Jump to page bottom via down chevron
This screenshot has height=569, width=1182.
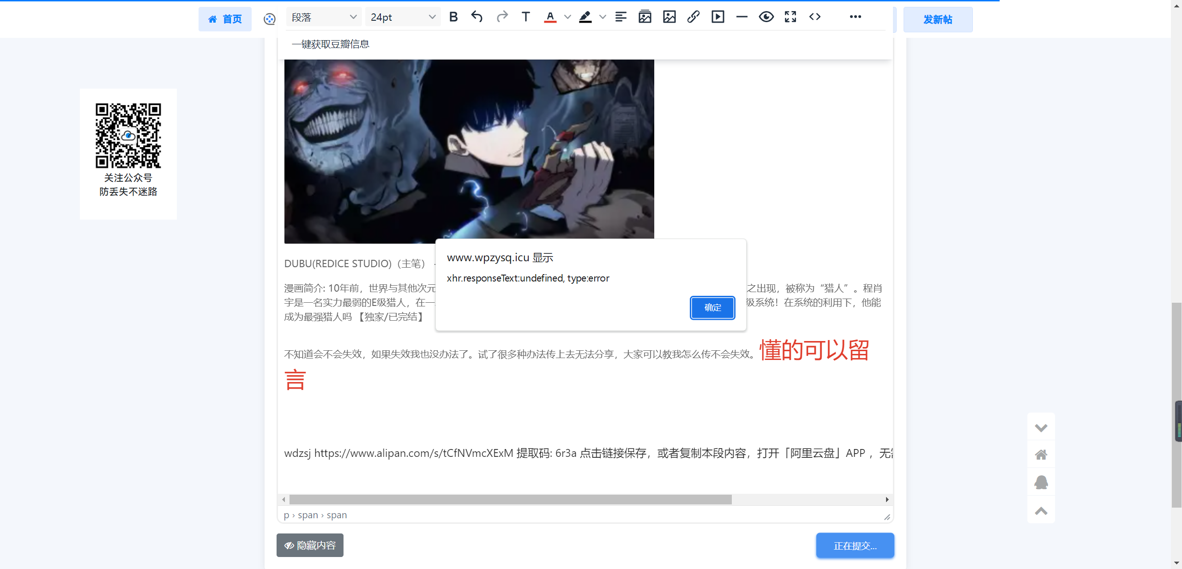1041,428
